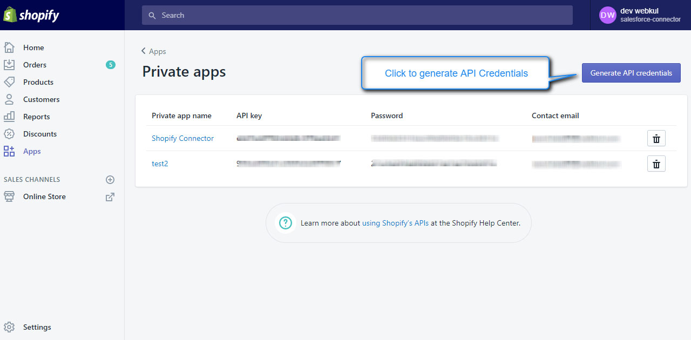Click the Customers person icon

pos(9,99)
